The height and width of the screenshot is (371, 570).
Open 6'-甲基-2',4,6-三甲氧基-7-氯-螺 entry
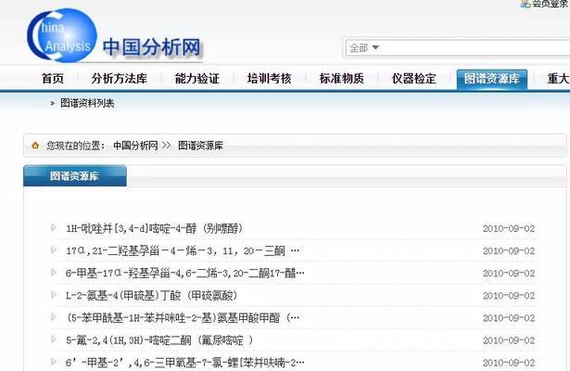pos(185,363)
